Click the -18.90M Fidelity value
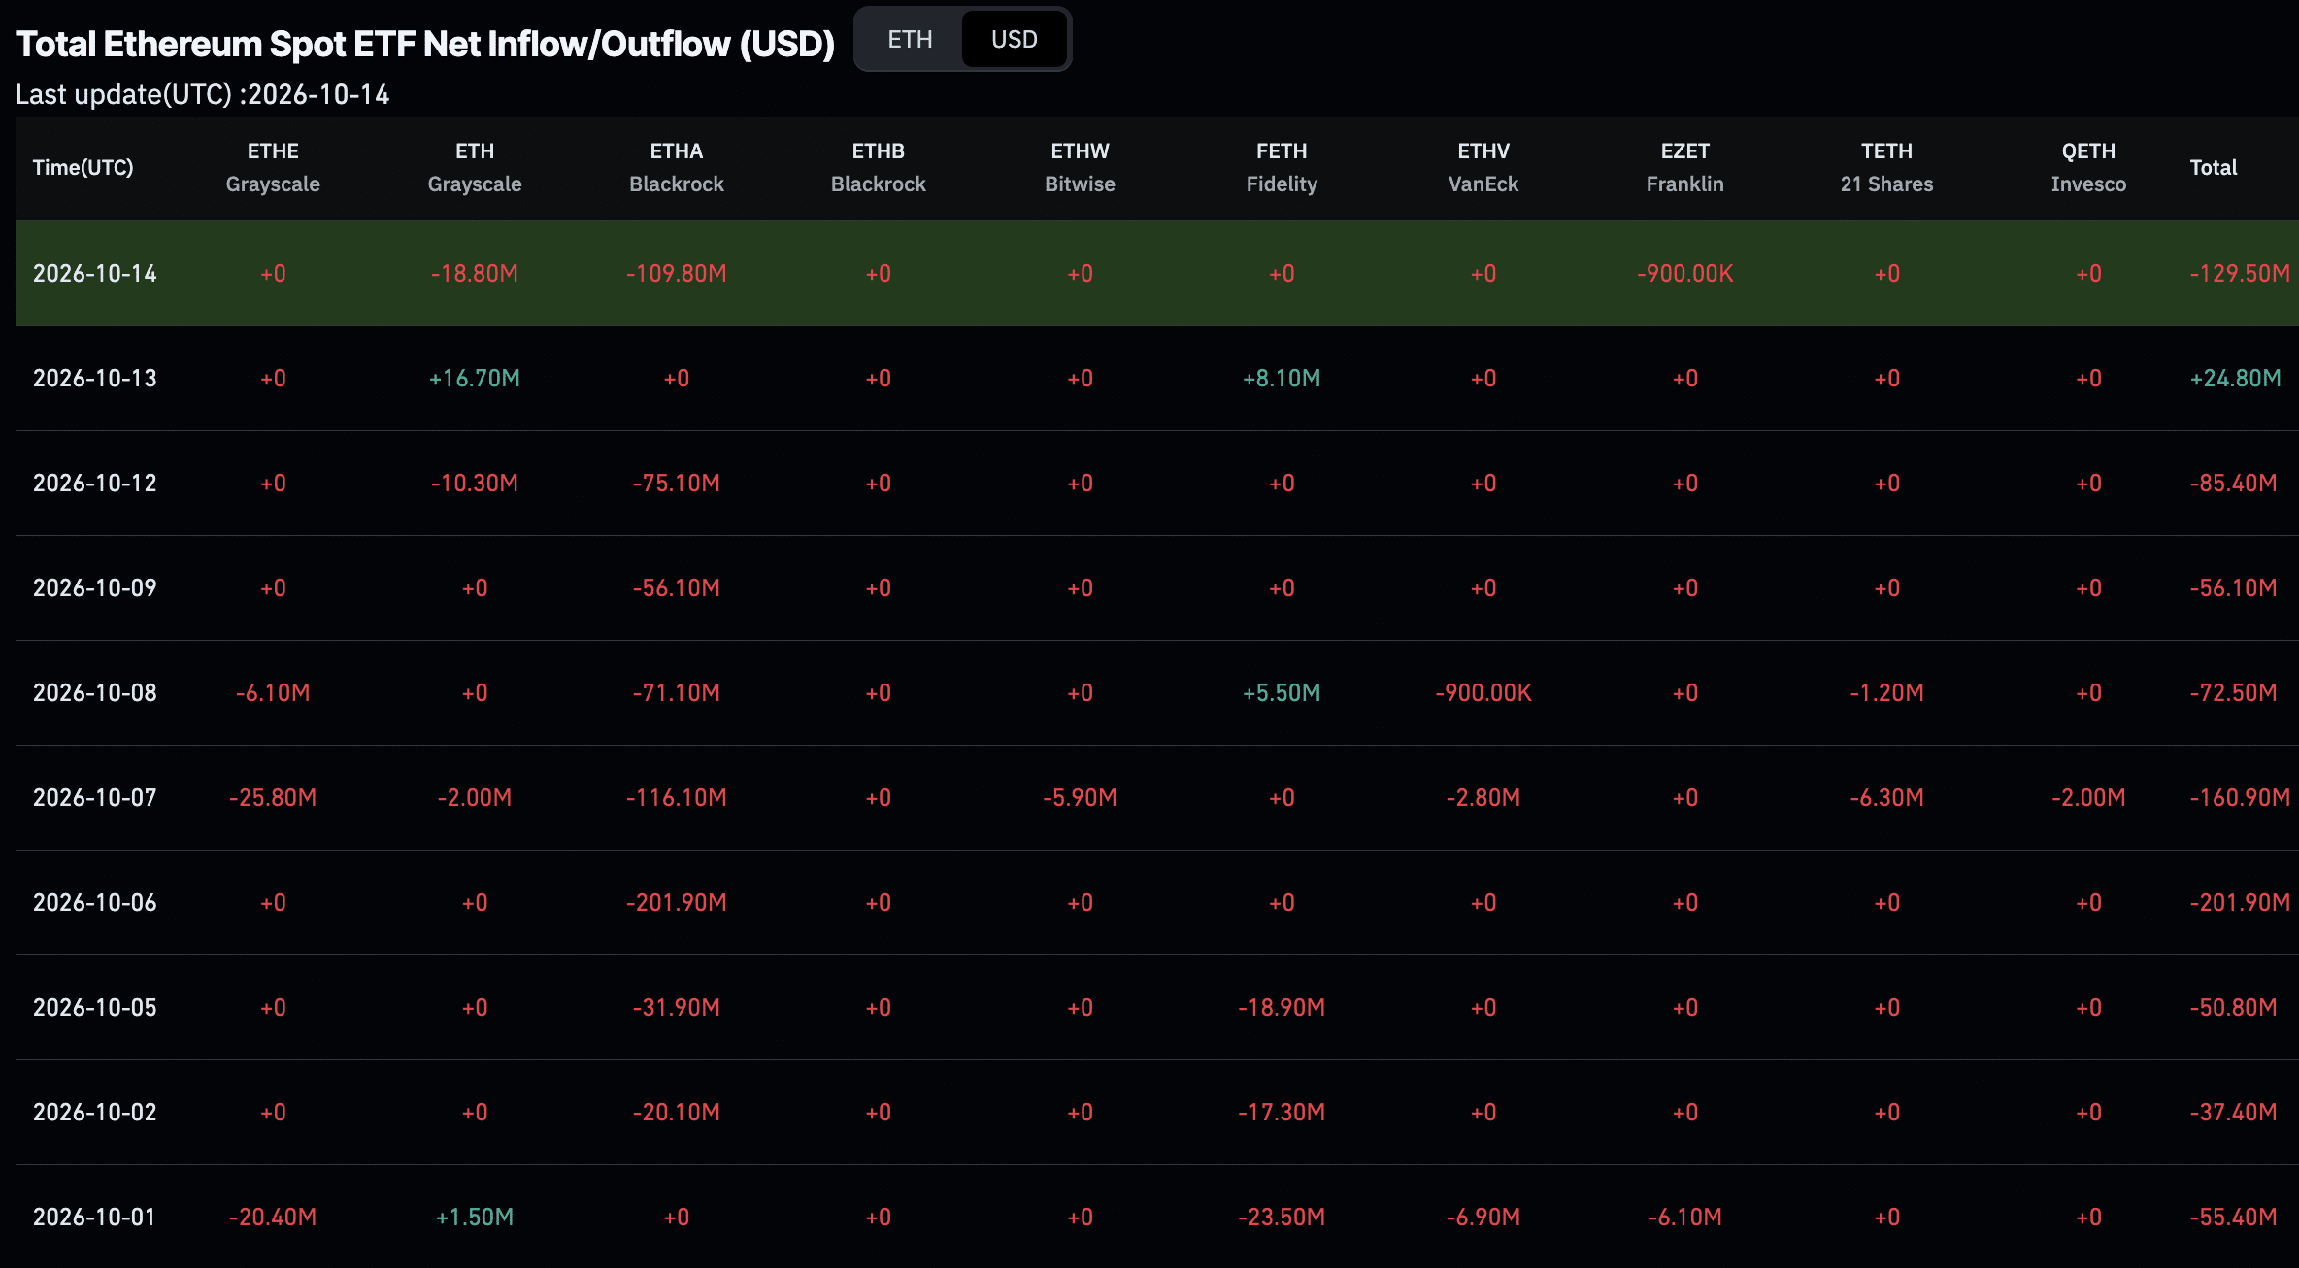The width and height of the screenshot is (2299, 1268). click(1282, 1008)
